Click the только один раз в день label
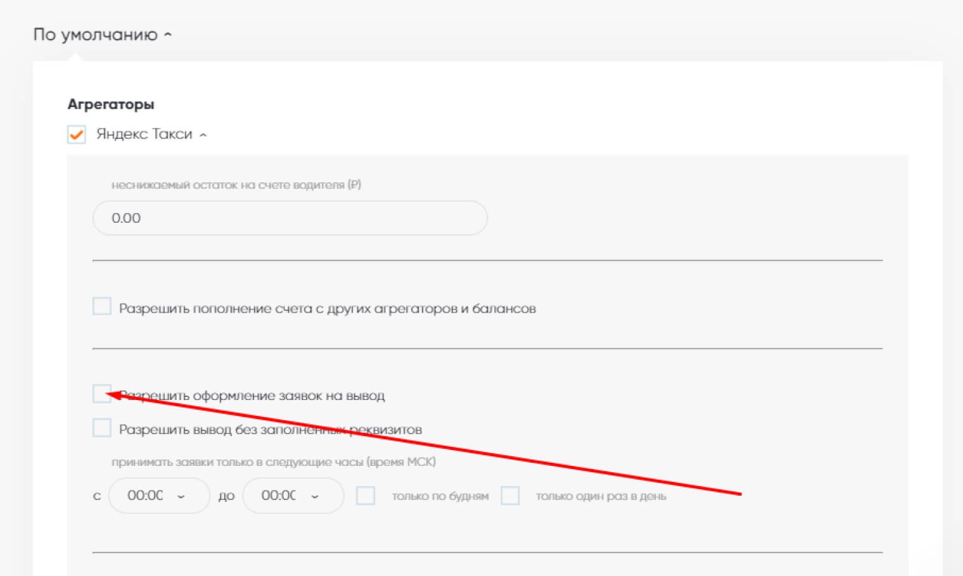Screen dimensions: 963x576 [601, 496]
